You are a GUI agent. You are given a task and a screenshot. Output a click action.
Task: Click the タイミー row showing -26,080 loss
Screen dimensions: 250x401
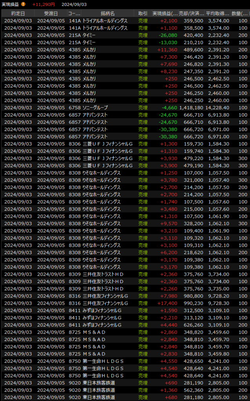click(x=89, y=35)
